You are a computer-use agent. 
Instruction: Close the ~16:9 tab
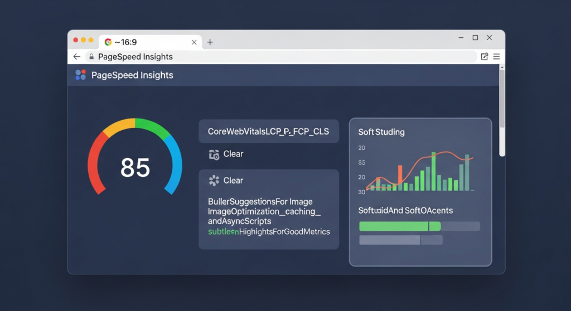[194, 42]
